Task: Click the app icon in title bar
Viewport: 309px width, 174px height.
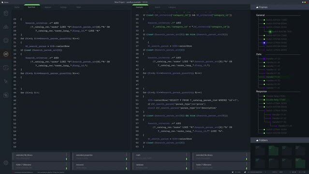Action: (2, 2)
